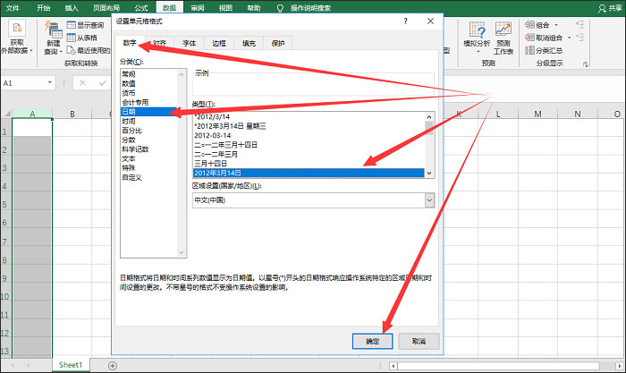Screen dimensions: 626x373
Task: Expand the 组合 dropdown arrow
Action: point(556,25)
